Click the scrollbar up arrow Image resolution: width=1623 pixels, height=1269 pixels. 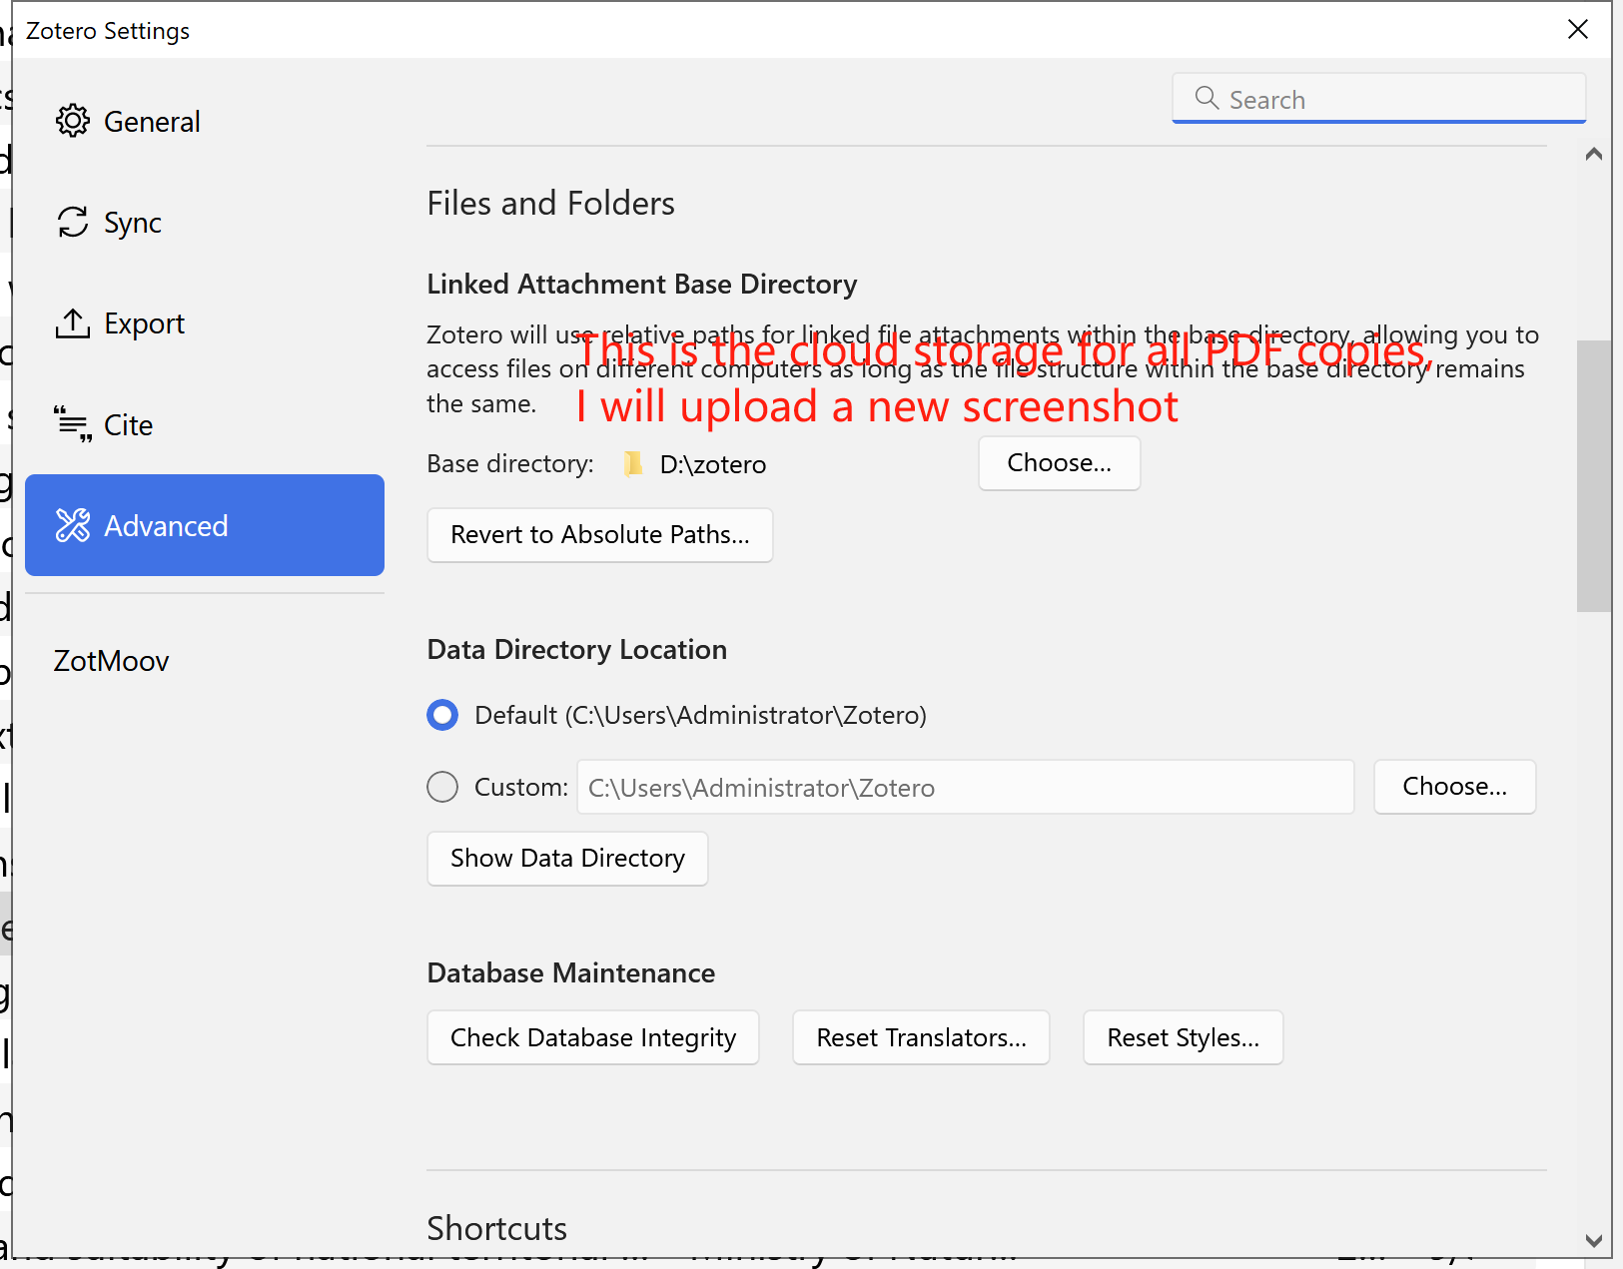point(1594,154)
